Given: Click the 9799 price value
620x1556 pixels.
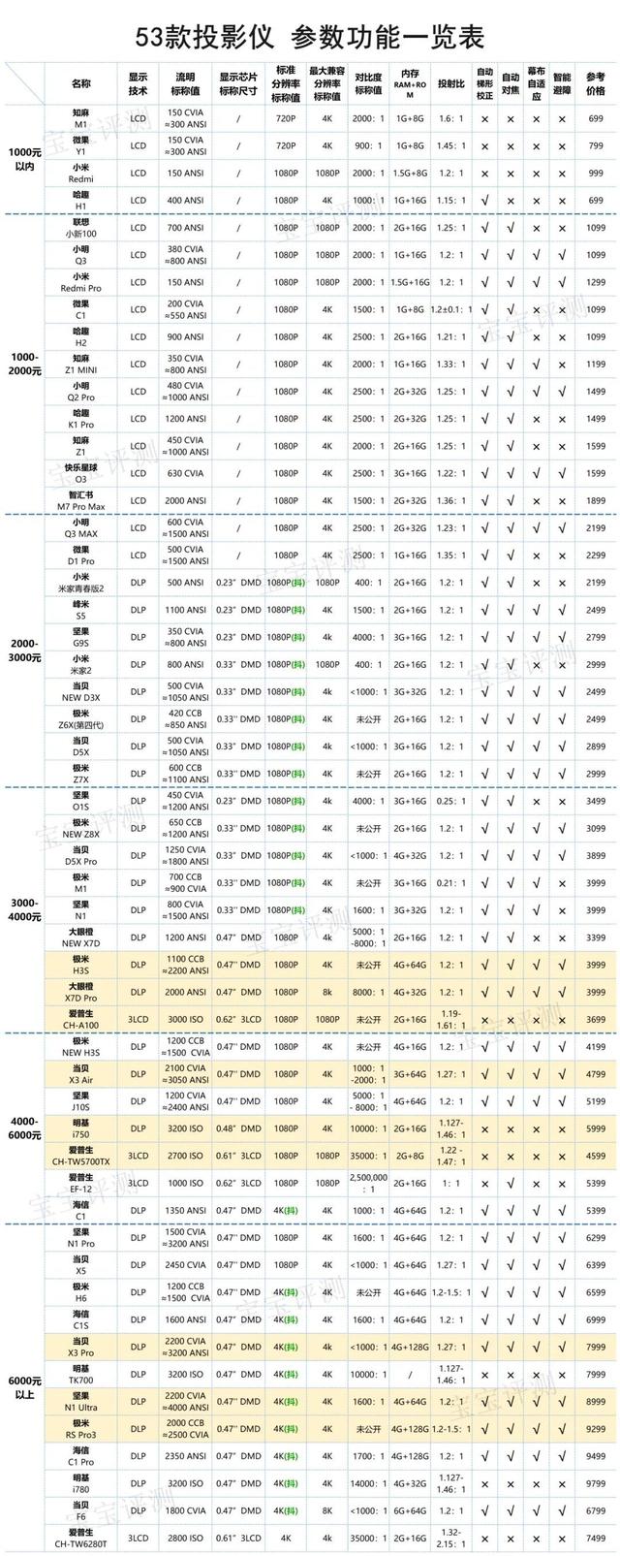Looking at the screenshot, I should [596, 1483].
